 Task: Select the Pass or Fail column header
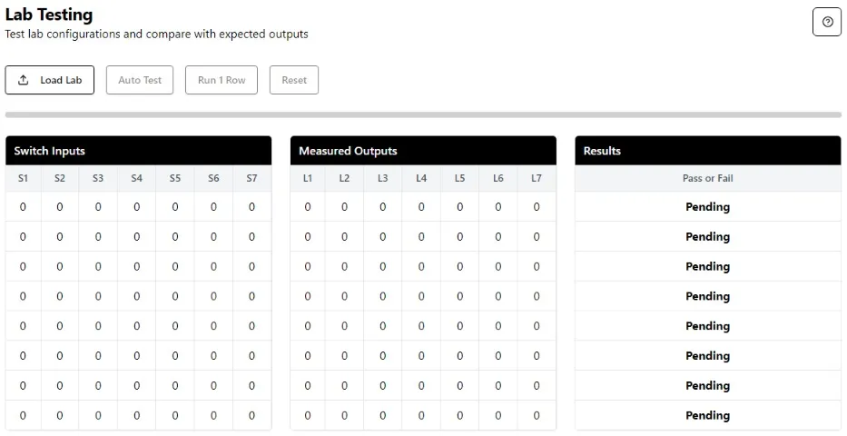(x=707, y=179)
